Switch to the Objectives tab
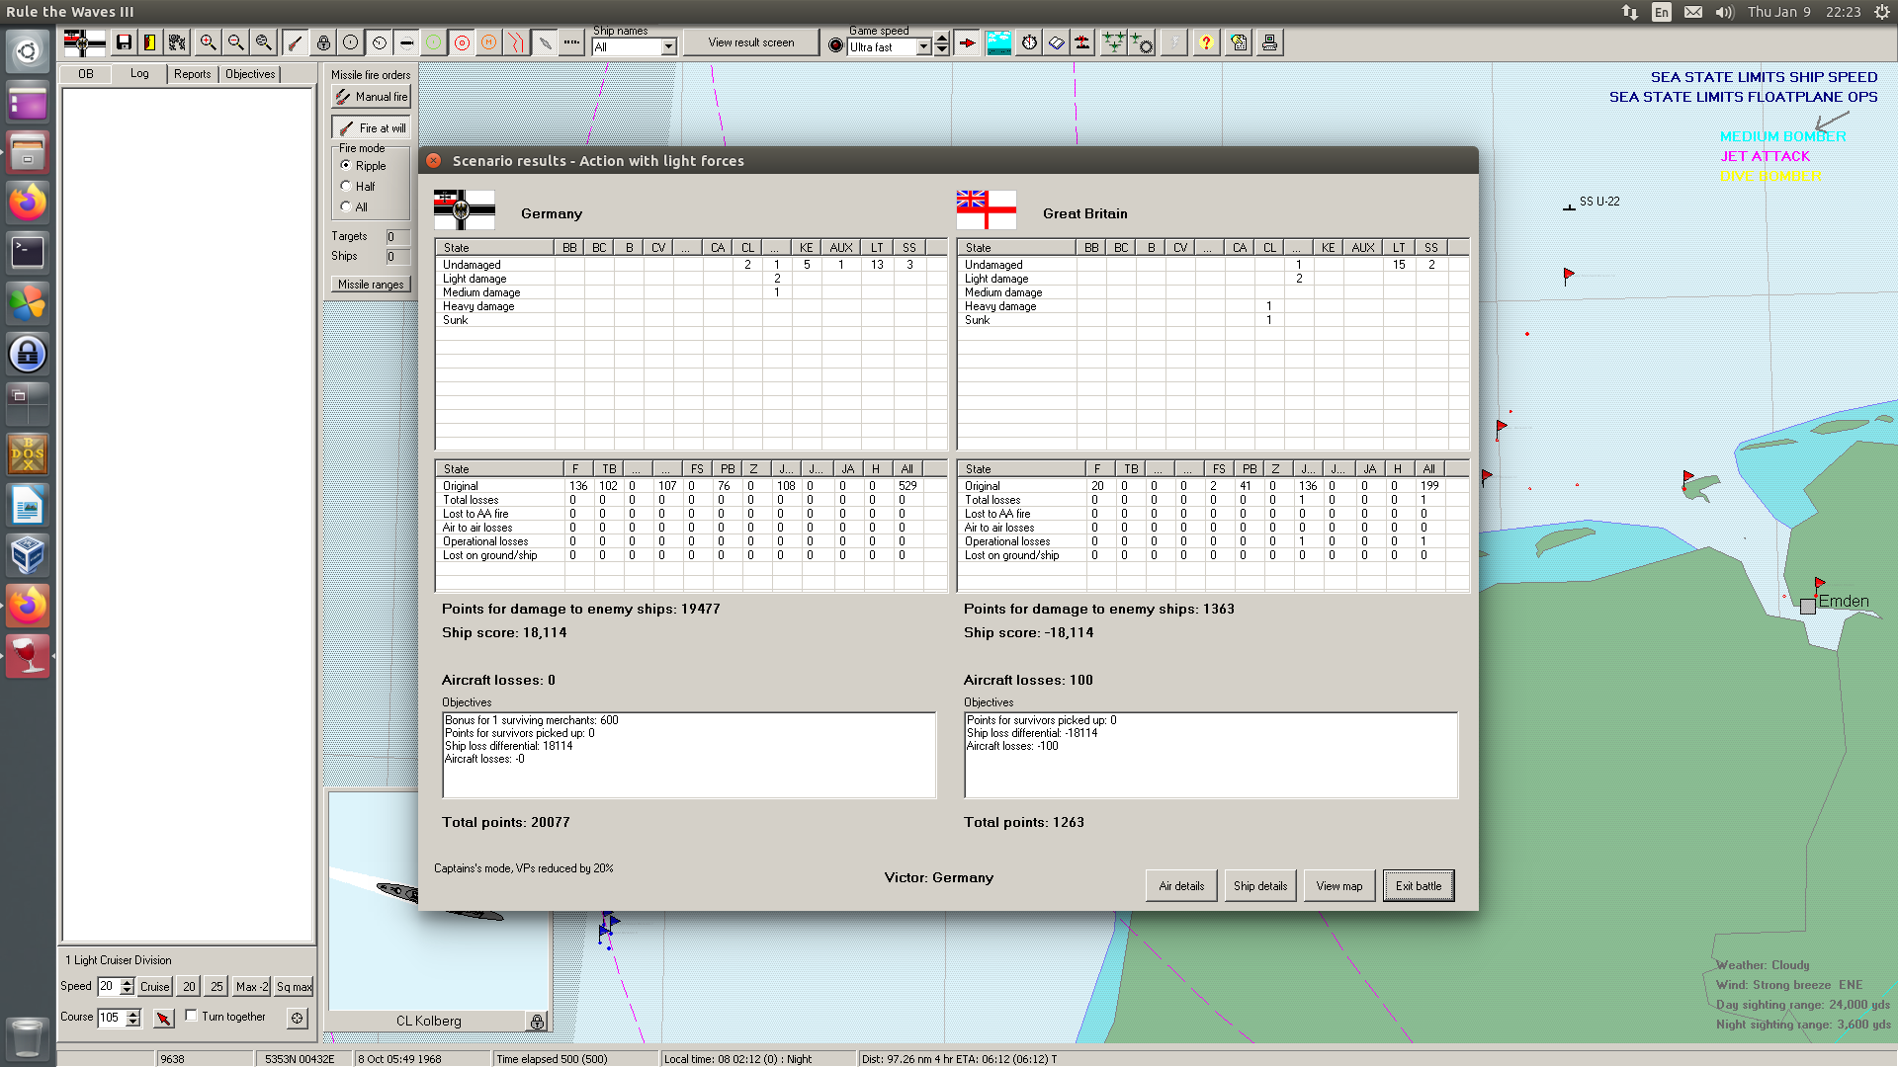The height and width of the screenshot is (1067, 1898). click(x=250, y=74)
